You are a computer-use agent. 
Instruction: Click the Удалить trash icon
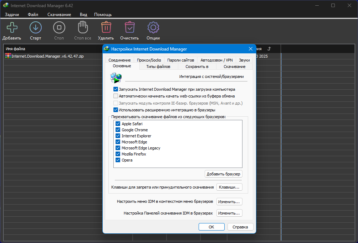[x=106, y=28]
